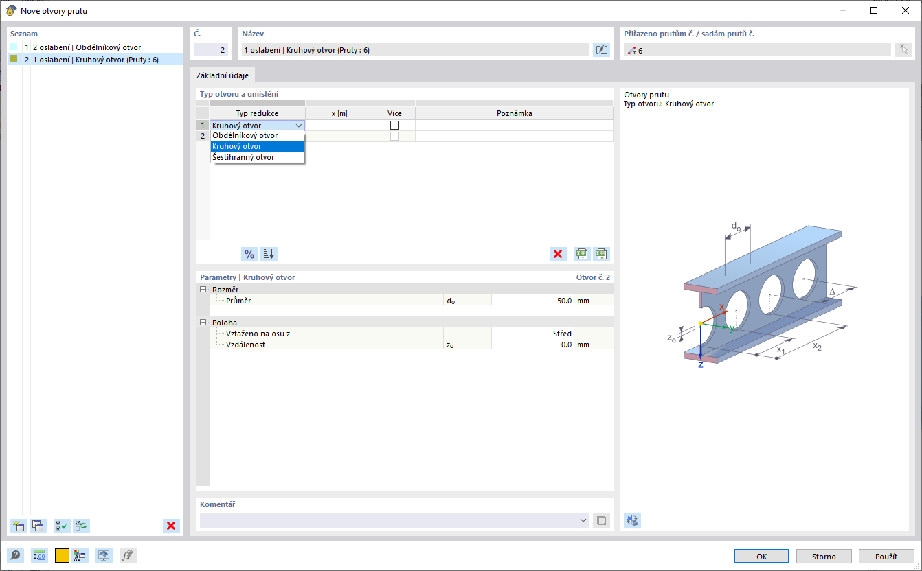Click the edit name icon next to Název
Screen dimensions: 922x571
click(601, 49)
